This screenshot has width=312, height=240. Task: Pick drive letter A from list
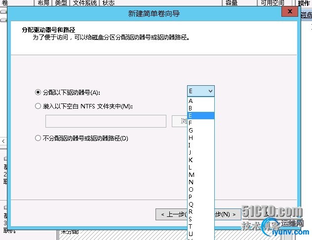pos(201,101)
